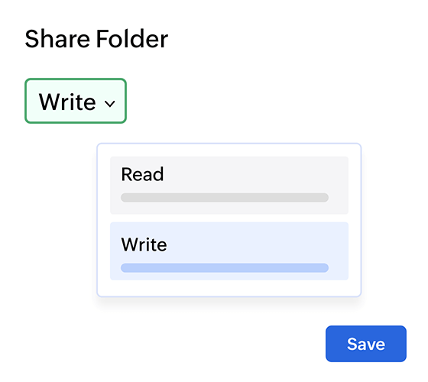Pick Read from the permission list
Viewport: 428px width, 382px height.
(229, 185)
